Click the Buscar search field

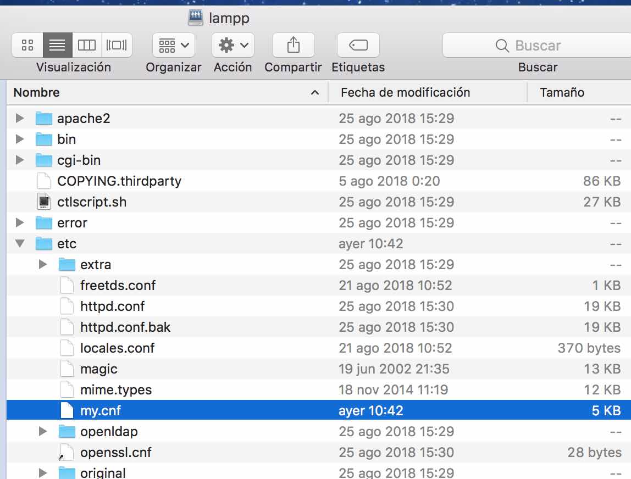click(536, 46)
